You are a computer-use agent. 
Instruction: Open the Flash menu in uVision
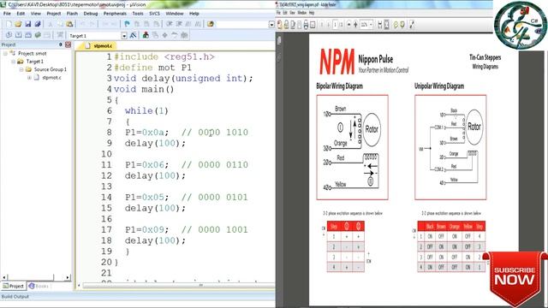click(72, 14)
